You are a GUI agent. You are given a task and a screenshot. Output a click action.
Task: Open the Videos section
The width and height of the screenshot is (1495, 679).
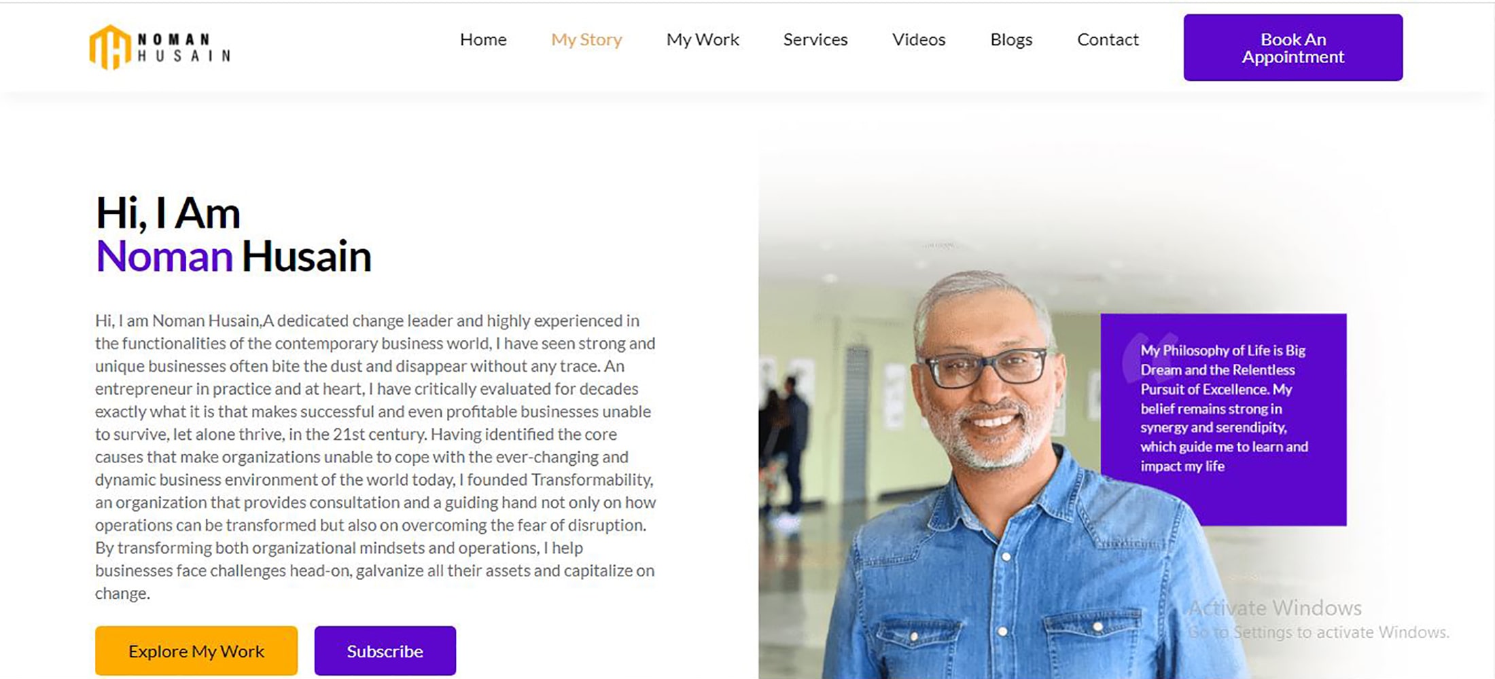point(919,40)
